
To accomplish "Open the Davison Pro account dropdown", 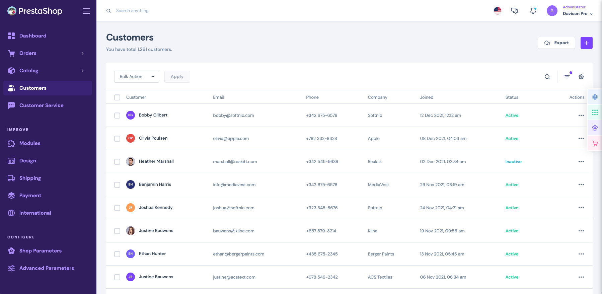I will click(x=578, y=14).
